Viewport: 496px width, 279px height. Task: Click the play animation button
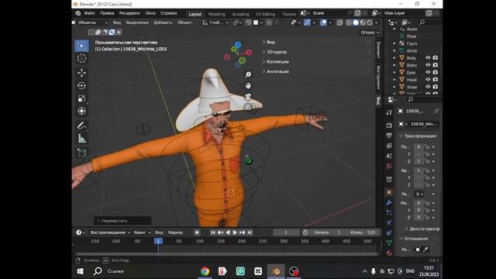235,232
